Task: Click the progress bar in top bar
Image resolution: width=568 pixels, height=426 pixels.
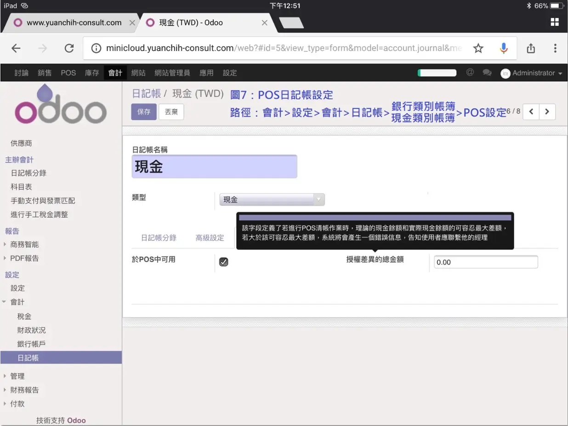Action: point(437,73)
